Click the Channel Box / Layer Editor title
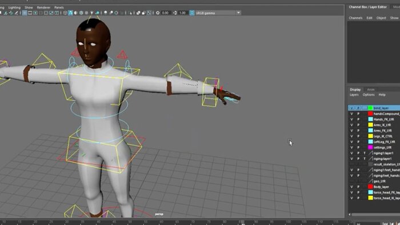The height and width of the screenshot is (225, 400). [x=367, y=7]
